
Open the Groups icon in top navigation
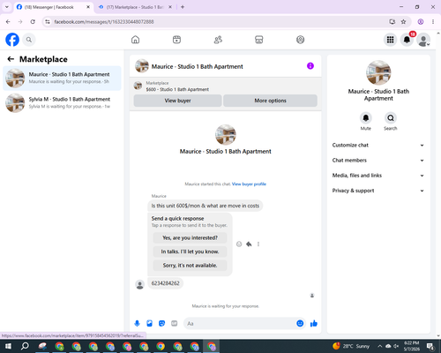pos(300,40)
